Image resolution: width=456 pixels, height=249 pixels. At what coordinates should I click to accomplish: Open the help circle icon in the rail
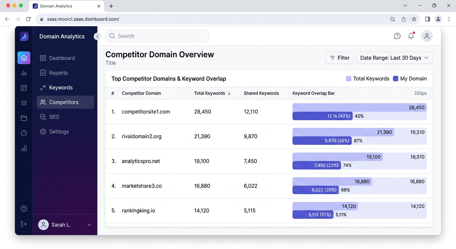pyautogui.click(x=24, y=208)
